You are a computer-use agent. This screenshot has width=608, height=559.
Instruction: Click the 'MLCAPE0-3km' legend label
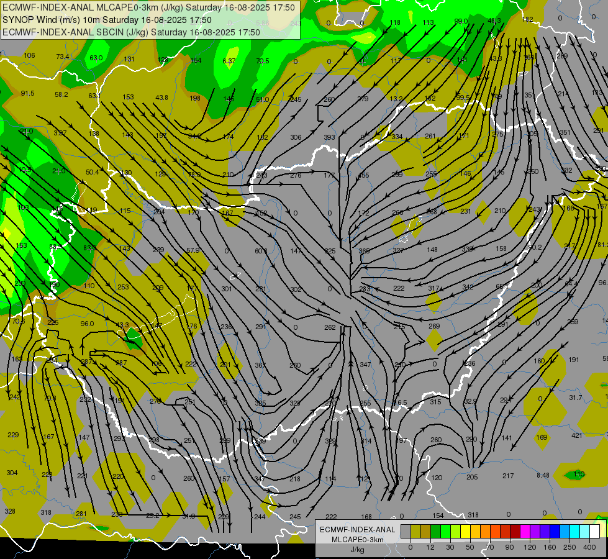point(358,540)
